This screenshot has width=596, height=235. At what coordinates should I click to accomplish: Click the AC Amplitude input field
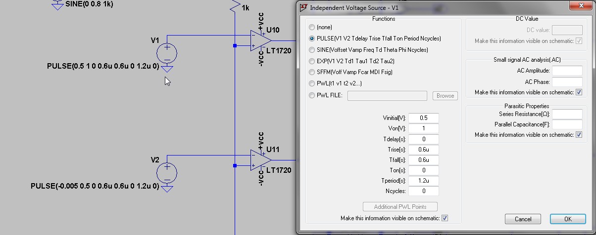567,71
